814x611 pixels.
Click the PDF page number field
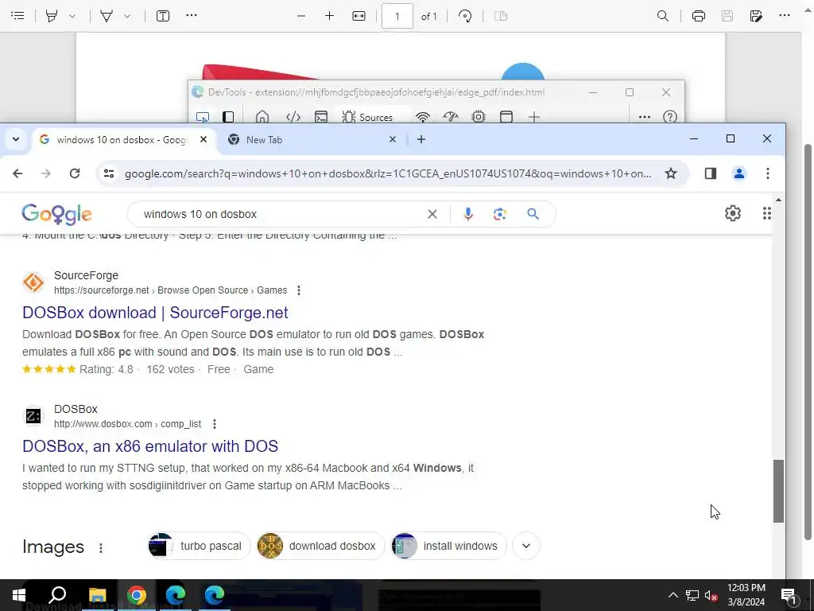(x=397, y=16)
